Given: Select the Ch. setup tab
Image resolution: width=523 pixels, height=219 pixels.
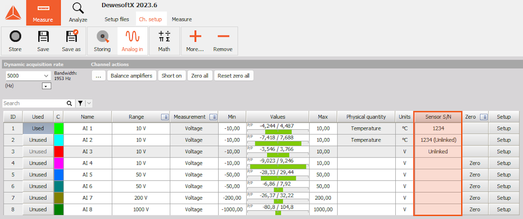Looking at the screenshot, I should [x=151, y=19].
